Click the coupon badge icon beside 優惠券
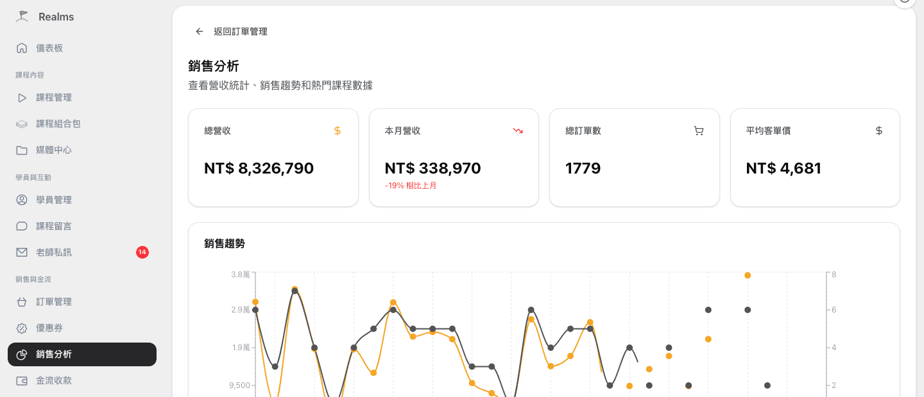924x397 pixels. 22,328
